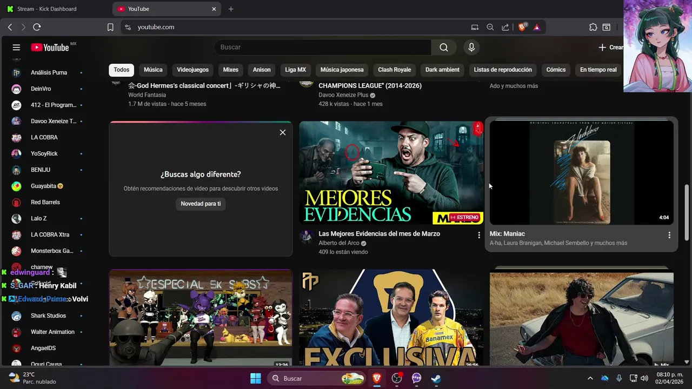692x389 pixels.
Task: Select the Dark ambient chip
Action: (x=442, y=70)
